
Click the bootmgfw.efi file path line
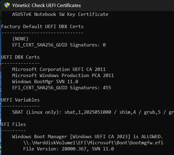(93, 143)
